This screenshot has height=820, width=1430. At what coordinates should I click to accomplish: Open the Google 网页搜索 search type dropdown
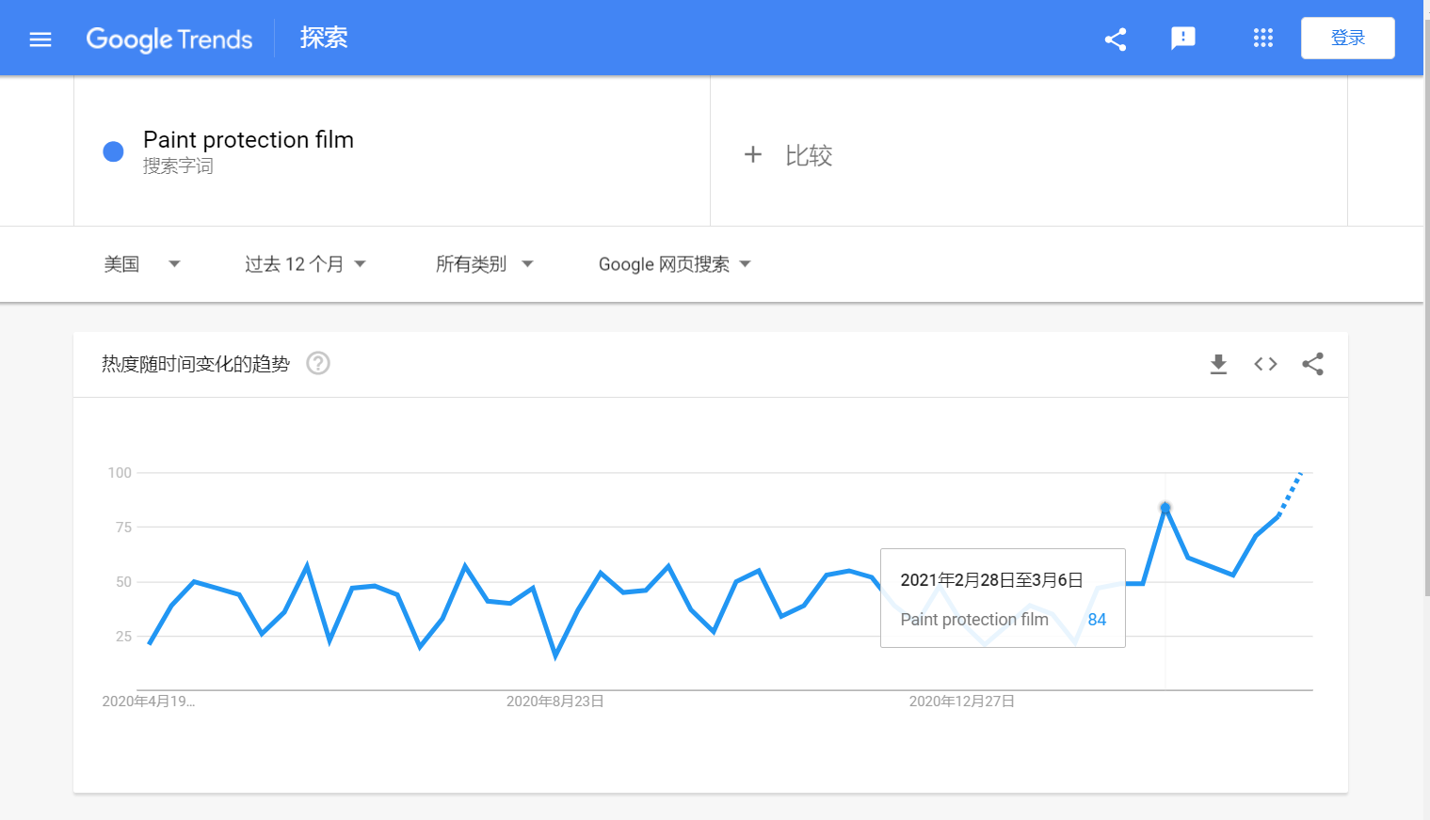click(674, 264)
